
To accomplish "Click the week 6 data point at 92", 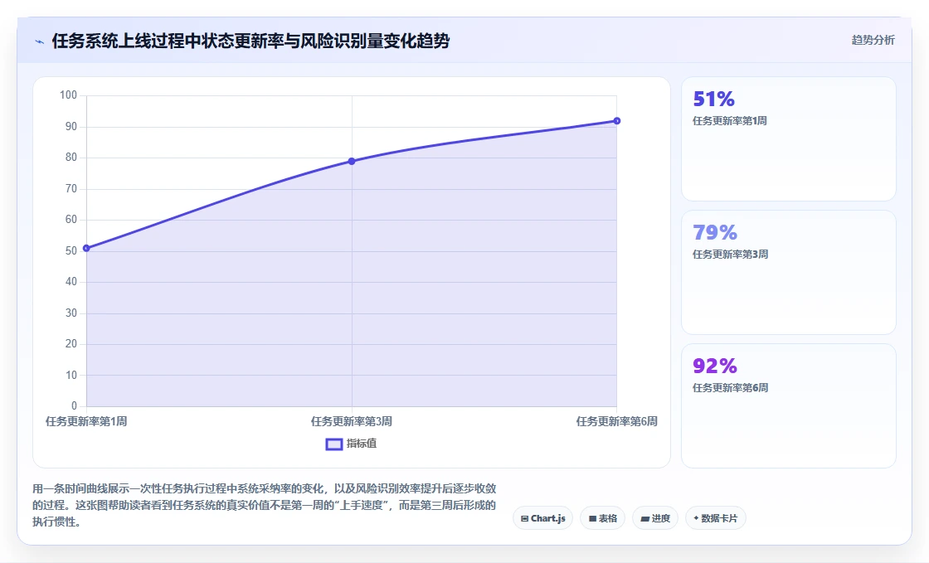I will pyautogui.click(x=617, y=121).
